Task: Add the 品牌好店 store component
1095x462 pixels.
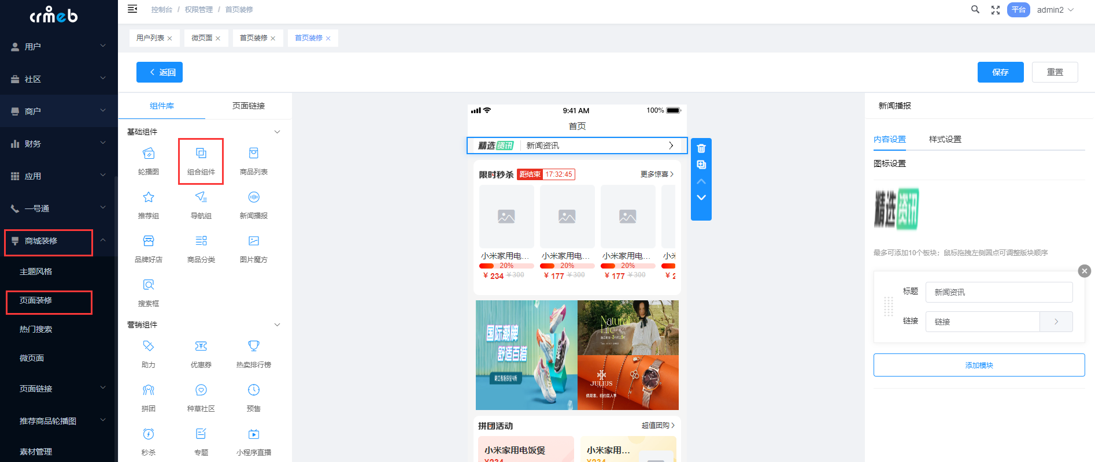Action: tap(149, 249)
